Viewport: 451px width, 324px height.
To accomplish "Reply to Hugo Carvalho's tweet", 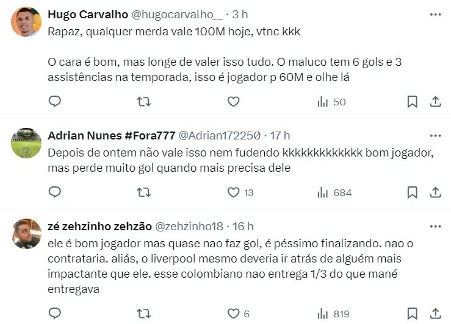I will [x=55, y=102].
